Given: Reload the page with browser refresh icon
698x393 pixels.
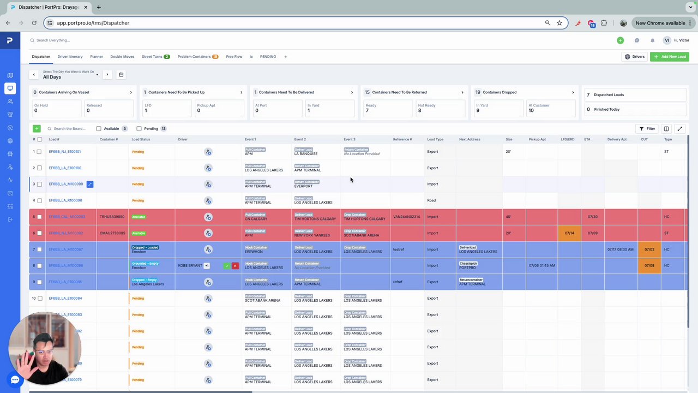Looking at the screenshot, I should point(34,23).
